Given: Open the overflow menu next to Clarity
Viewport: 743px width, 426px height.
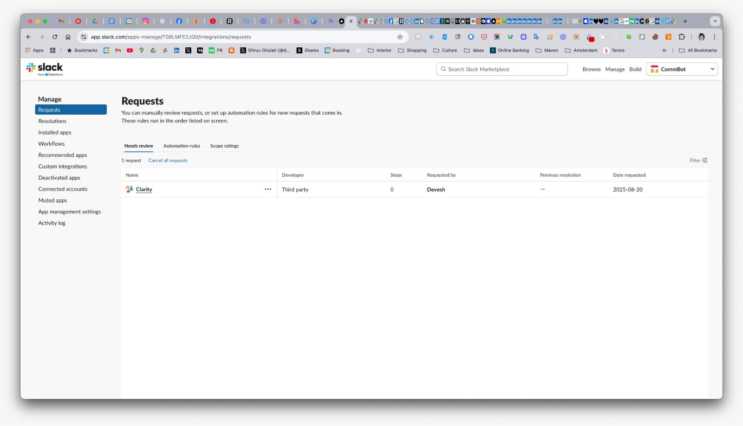Looking at the screenshot, I should [x=267, y=189].
